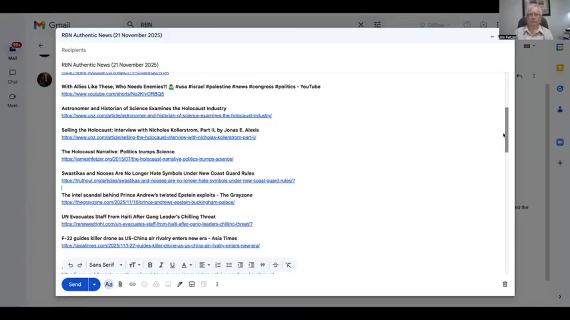This screenshot has width=570, height=320.
Task: Open the Sans Serif font dropdown
Action: tap(106, 265)
